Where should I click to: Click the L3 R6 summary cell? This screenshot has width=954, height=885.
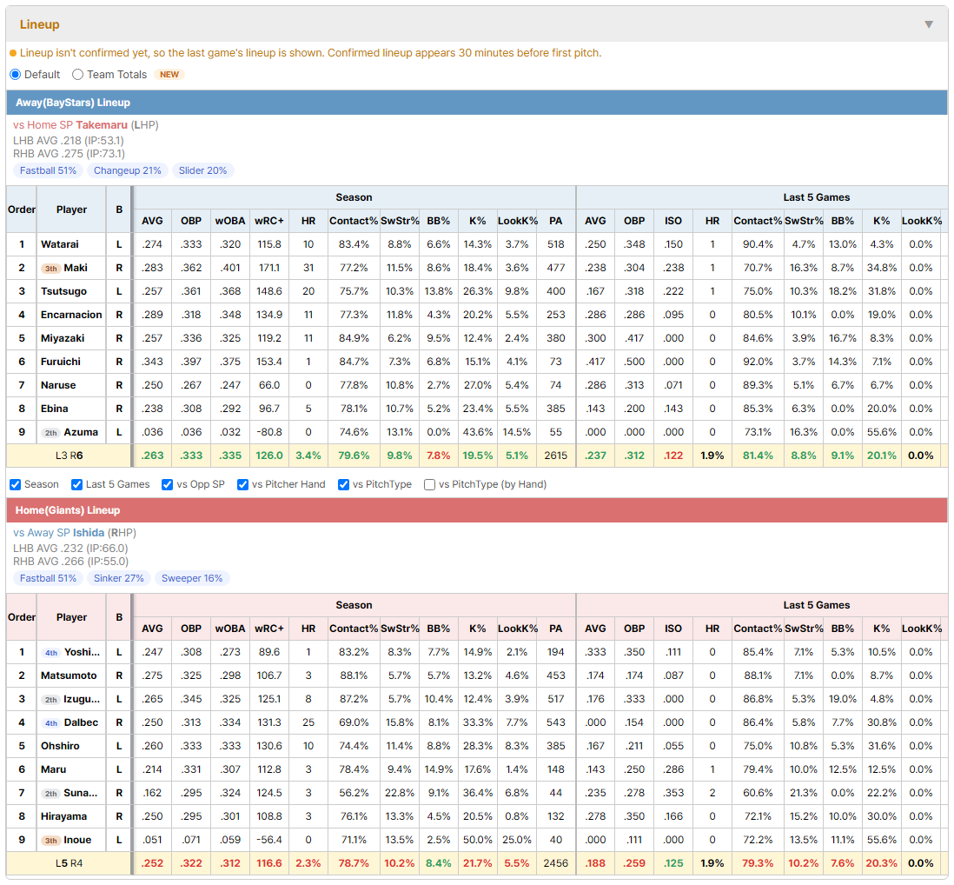69,456
